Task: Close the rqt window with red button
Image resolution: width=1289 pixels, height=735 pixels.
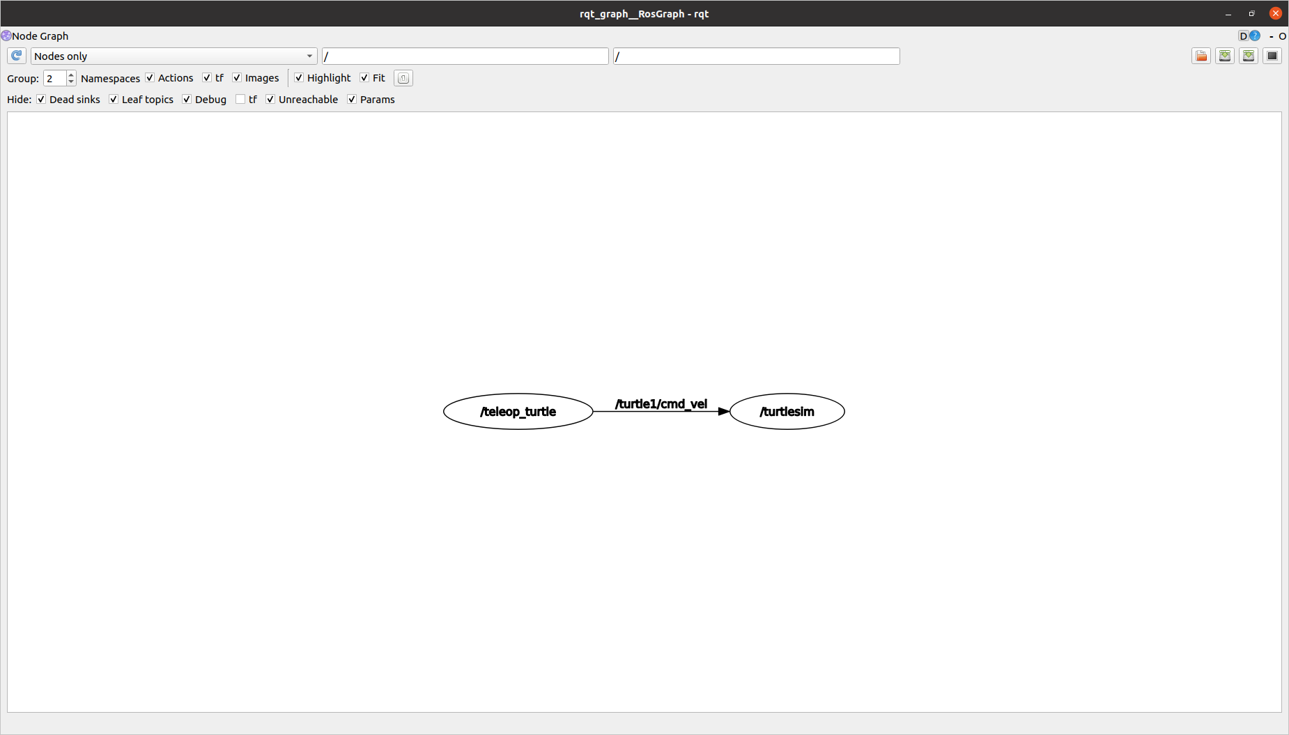Action: 1276,13
